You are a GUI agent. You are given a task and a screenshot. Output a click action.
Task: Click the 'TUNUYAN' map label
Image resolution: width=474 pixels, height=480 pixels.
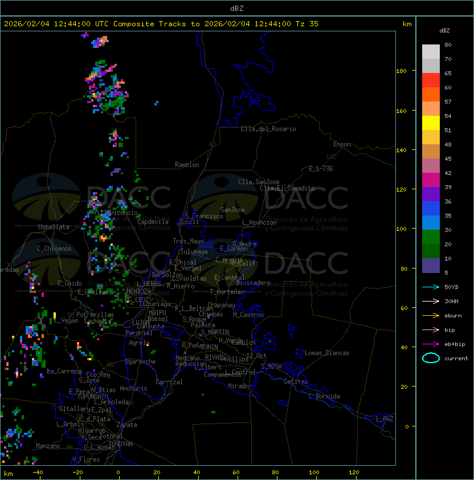click(x=121, y=444)
